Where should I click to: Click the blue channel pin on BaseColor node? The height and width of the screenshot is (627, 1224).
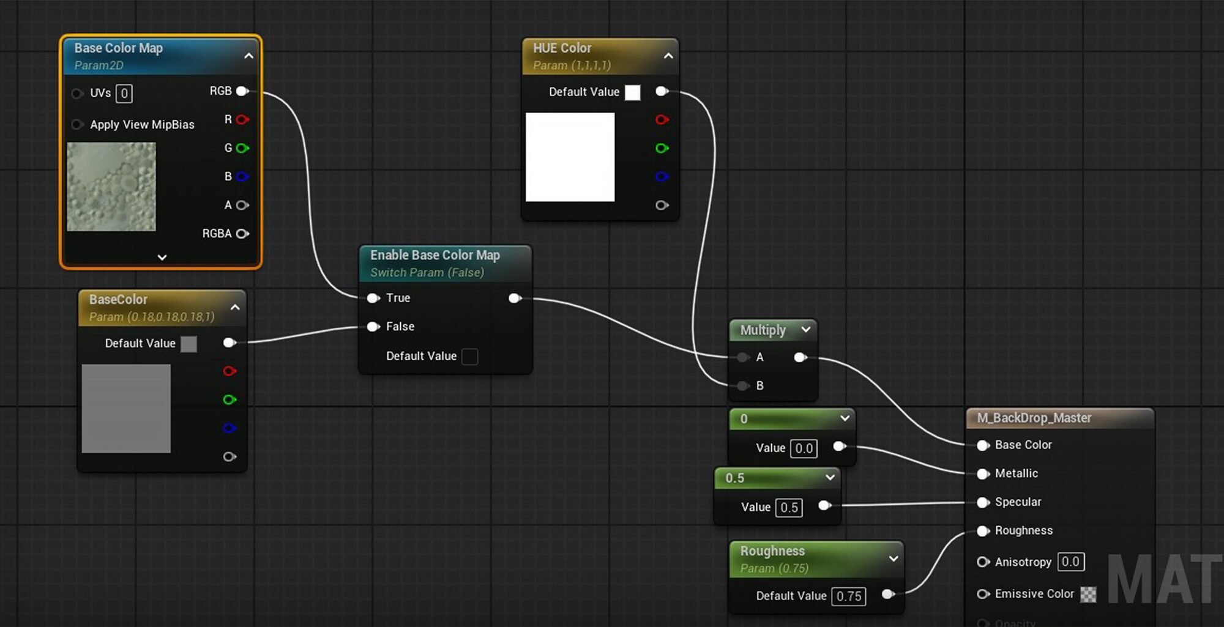point(229,428)
